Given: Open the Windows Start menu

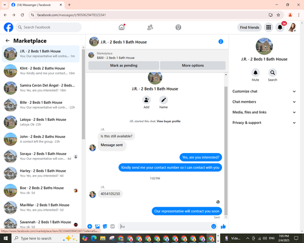Looking at the screenshot, I should click(x=5, y=238).
